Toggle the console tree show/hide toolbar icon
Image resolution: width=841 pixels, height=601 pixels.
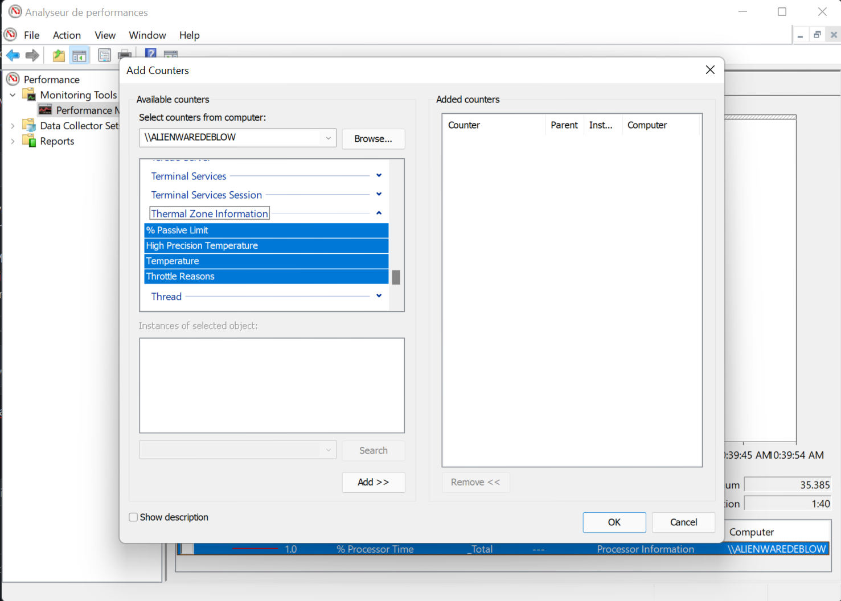[x=80, y=55]
